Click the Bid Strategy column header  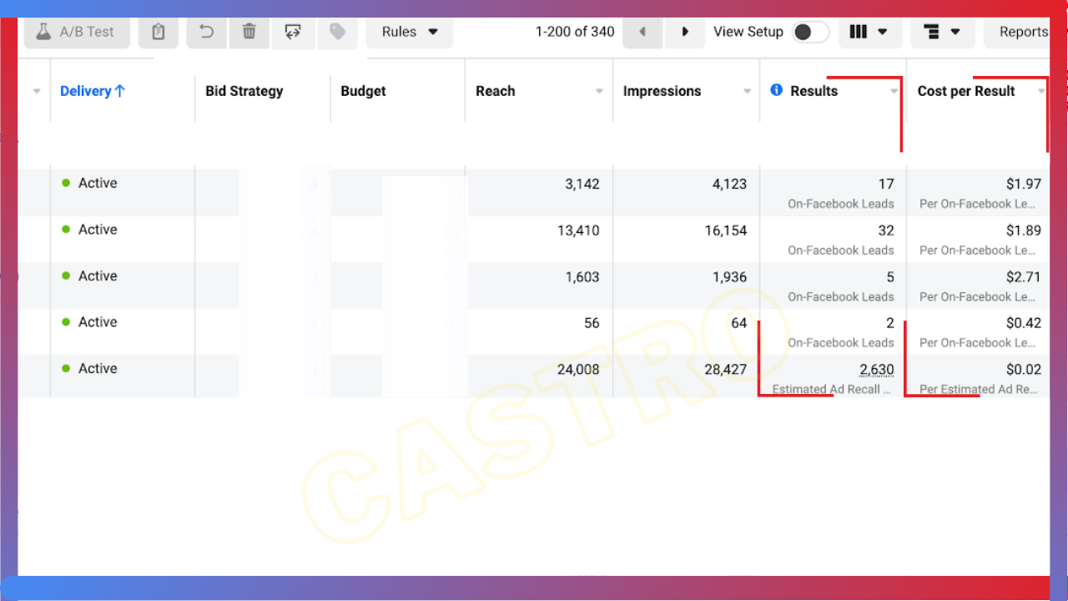[x=244, y=91]
